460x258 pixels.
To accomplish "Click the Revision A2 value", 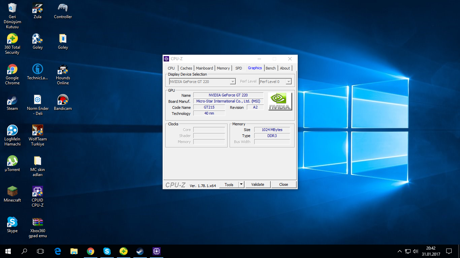I will tap(255, 107).
